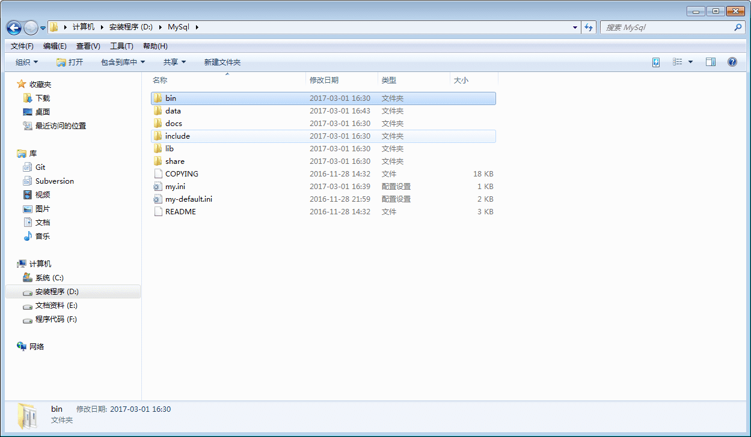Viewport: 751px width, 437px height.
Task: Open the 文件(F) menu
Action: coord(22,46)
